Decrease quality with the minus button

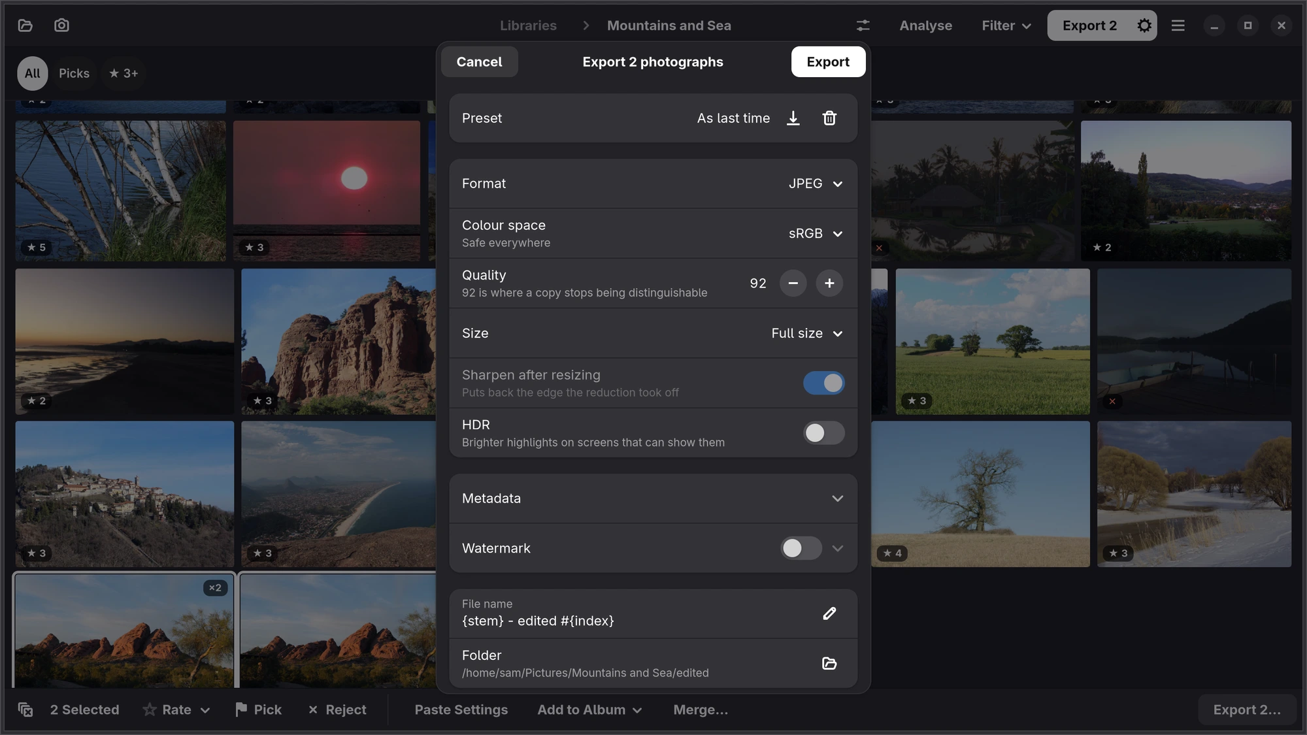[793, 284]
